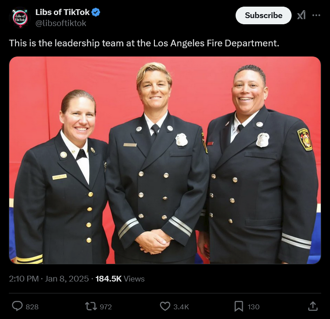Screen dimensions: 330x319
Task: Click the Libs of TikTok display name
Action: 62,12
